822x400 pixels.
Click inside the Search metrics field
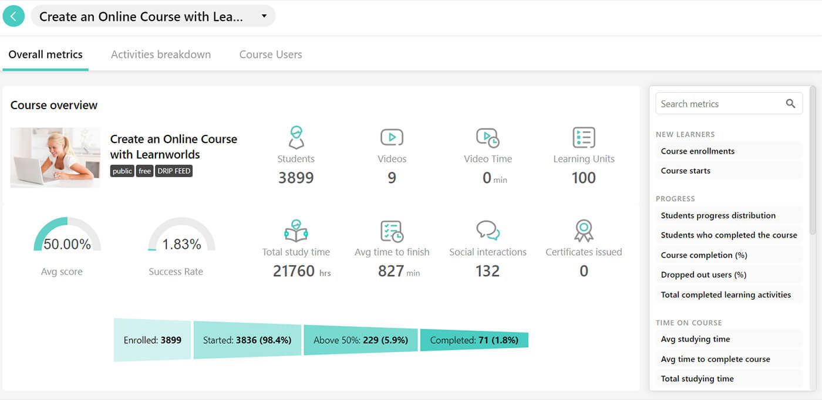(x=716, y=103)
